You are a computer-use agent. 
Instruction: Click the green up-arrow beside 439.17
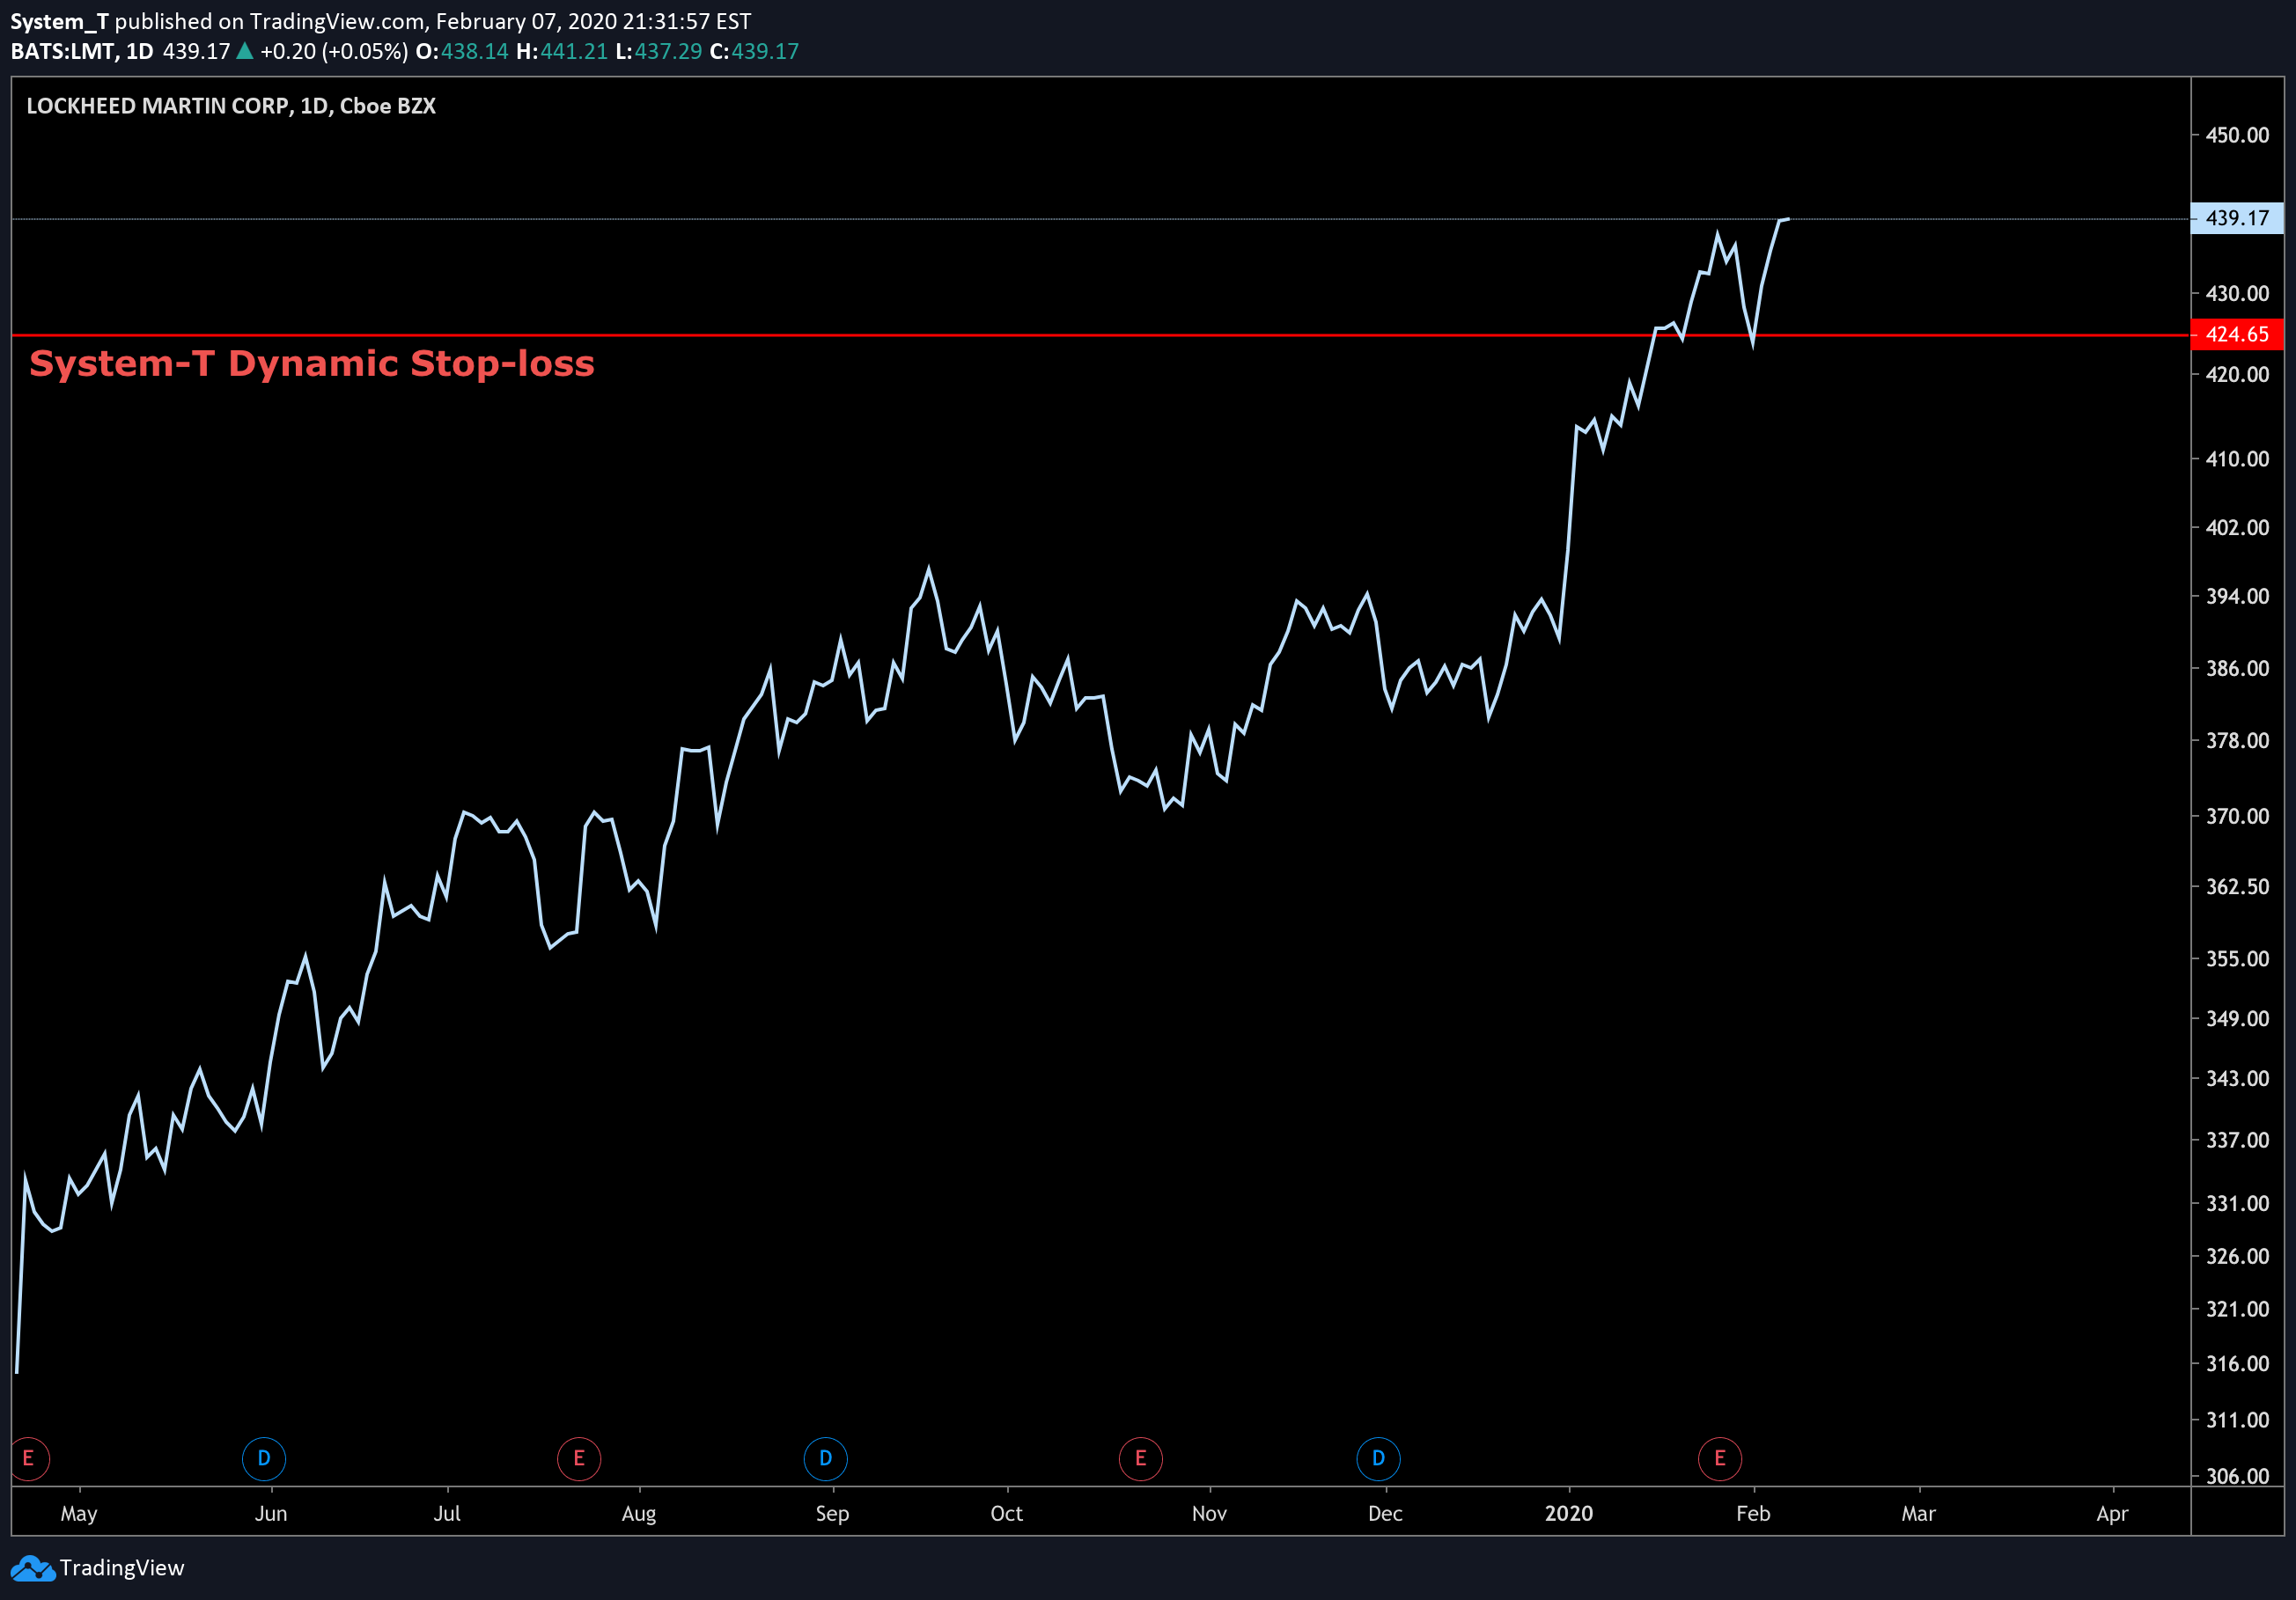pyautogui.click(x=244, y=51)
